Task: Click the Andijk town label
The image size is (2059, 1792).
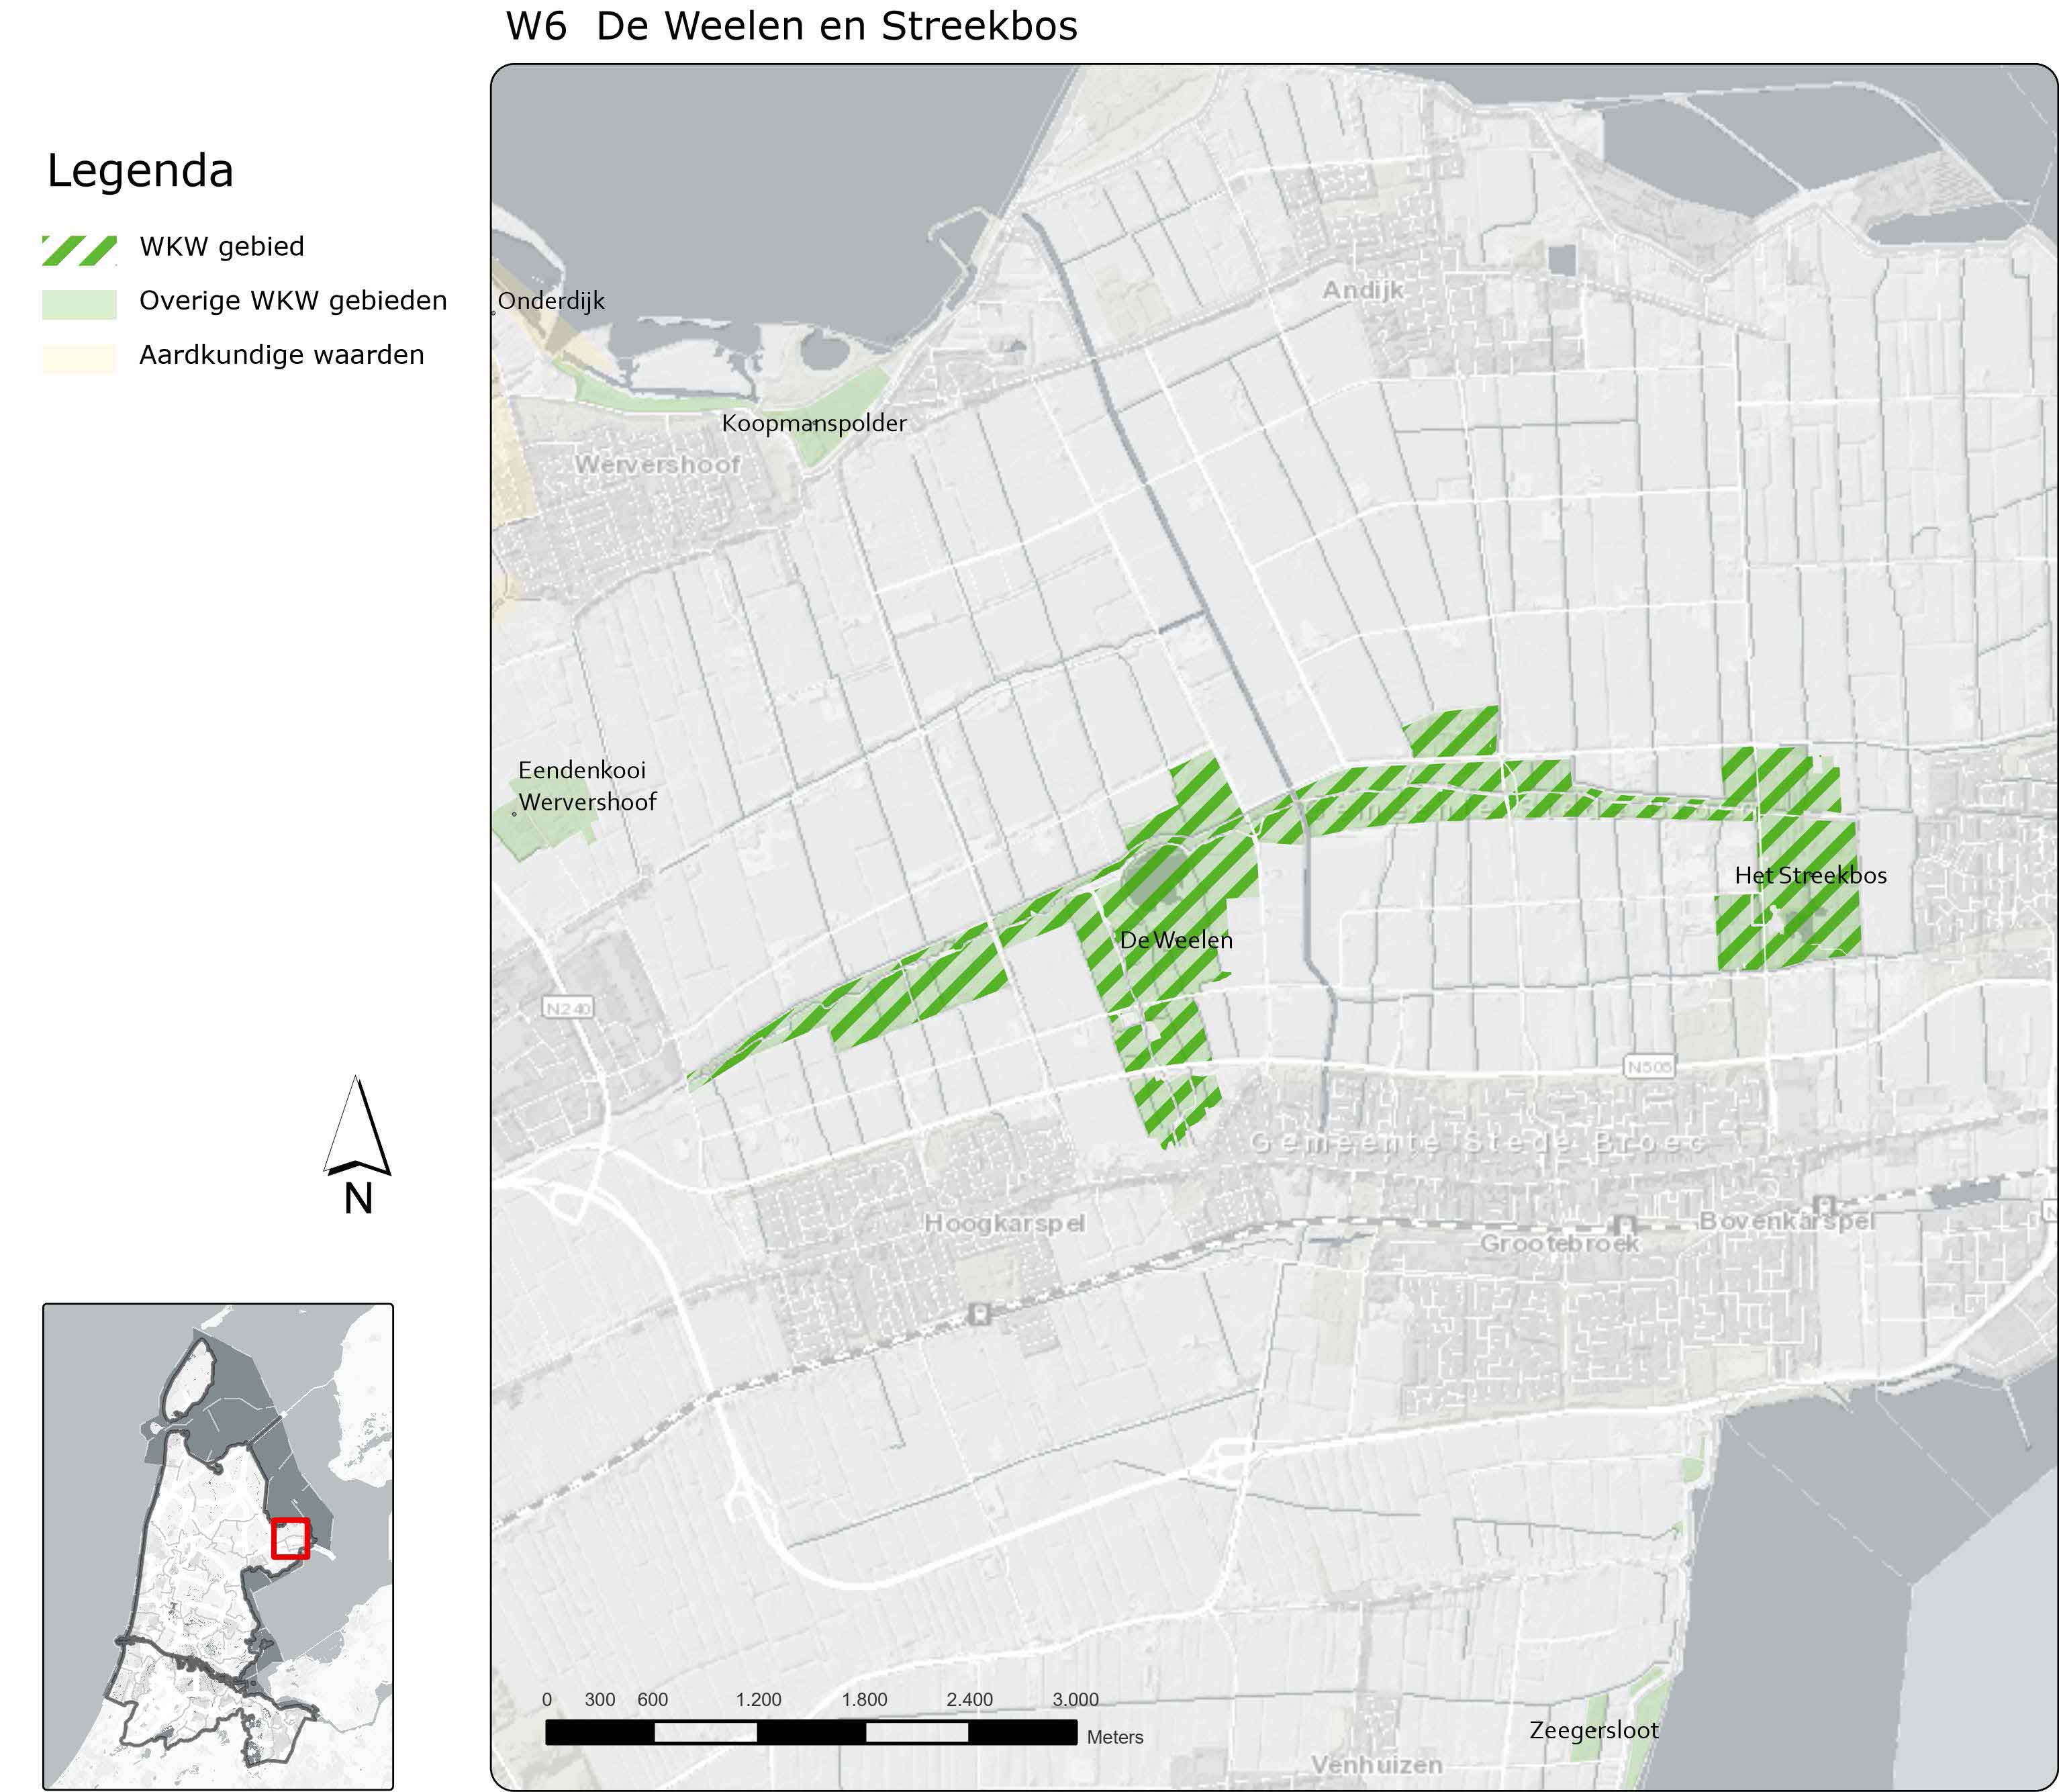Action: coord(1362,290)
